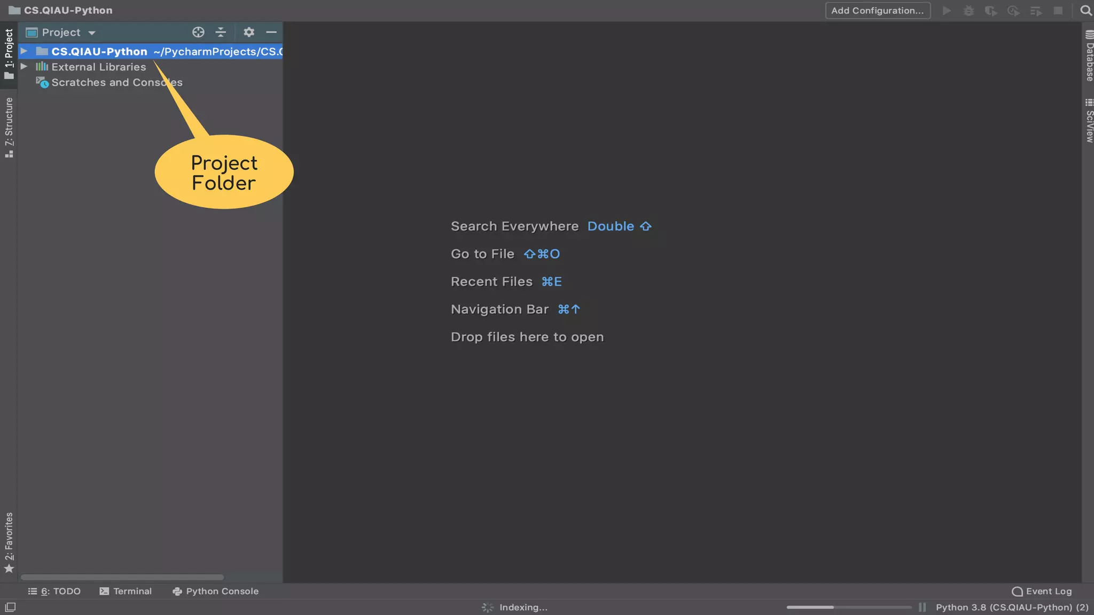Screen dimensions: 1094x615
Task: Click the Stop square icon in toolbar
Action: [x=1058, y=11]
